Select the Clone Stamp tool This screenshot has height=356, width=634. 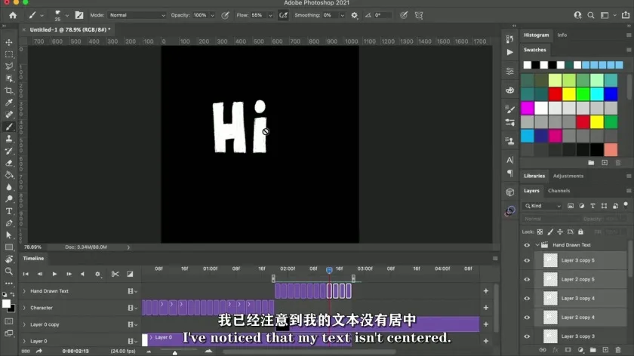click(9, 139)
